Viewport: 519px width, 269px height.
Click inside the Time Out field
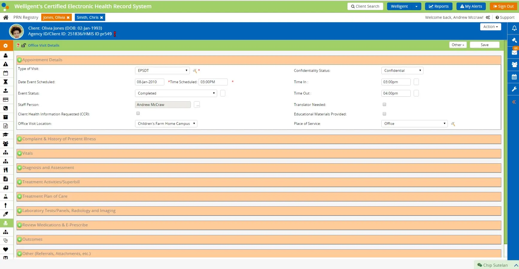(396, 93)
